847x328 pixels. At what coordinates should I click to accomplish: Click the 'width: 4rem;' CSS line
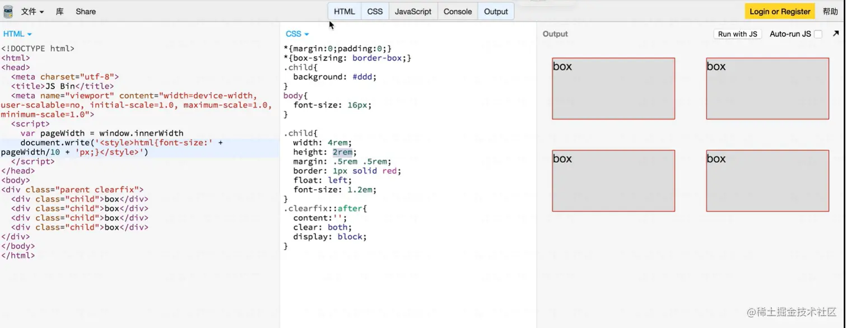pyautogui.click(x=323, y=143)
